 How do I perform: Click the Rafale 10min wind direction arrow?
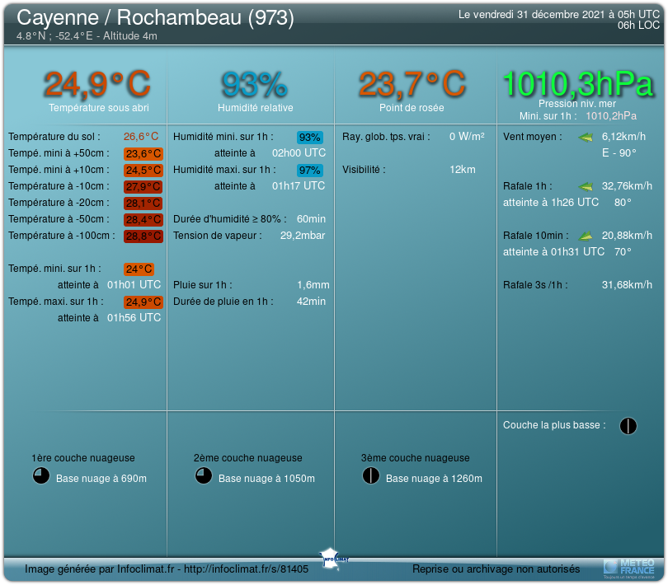(x=586, y=236)
